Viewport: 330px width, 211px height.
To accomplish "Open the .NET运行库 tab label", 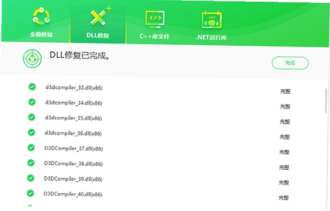I will pyautogui.click(x=211, y=37).
